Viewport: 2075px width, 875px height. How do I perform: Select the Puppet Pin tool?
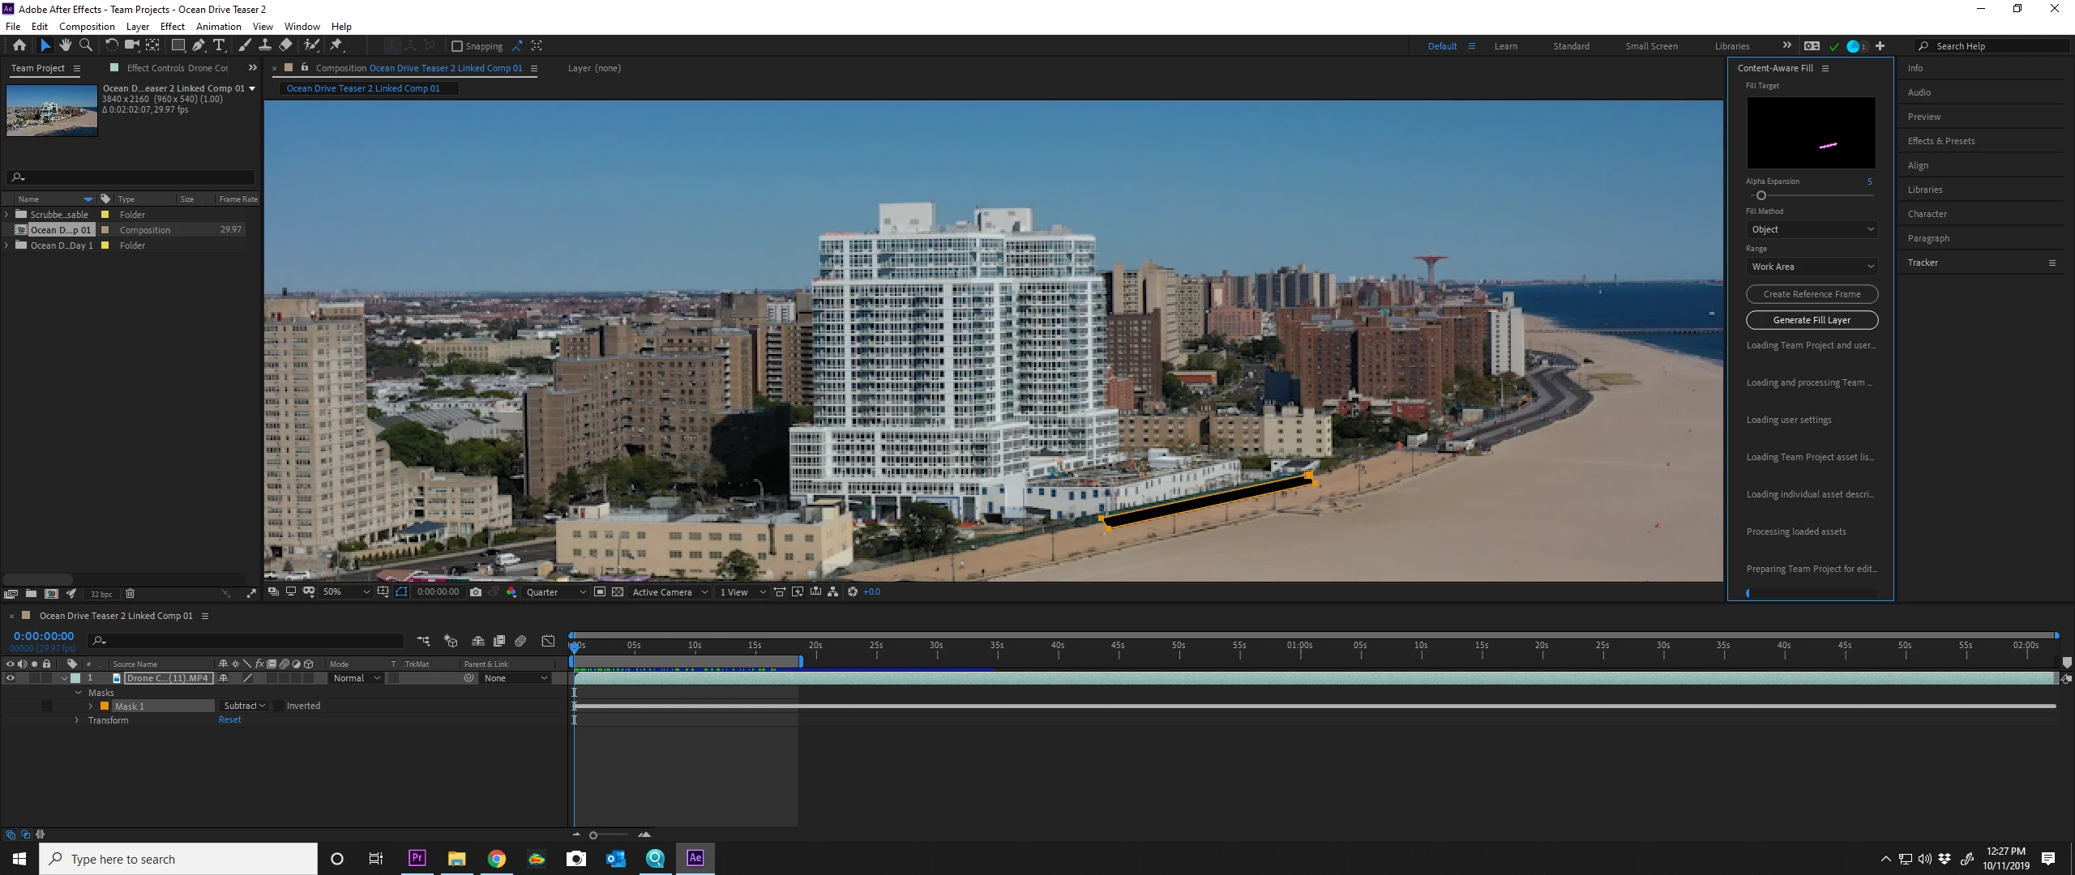(336, 45)
